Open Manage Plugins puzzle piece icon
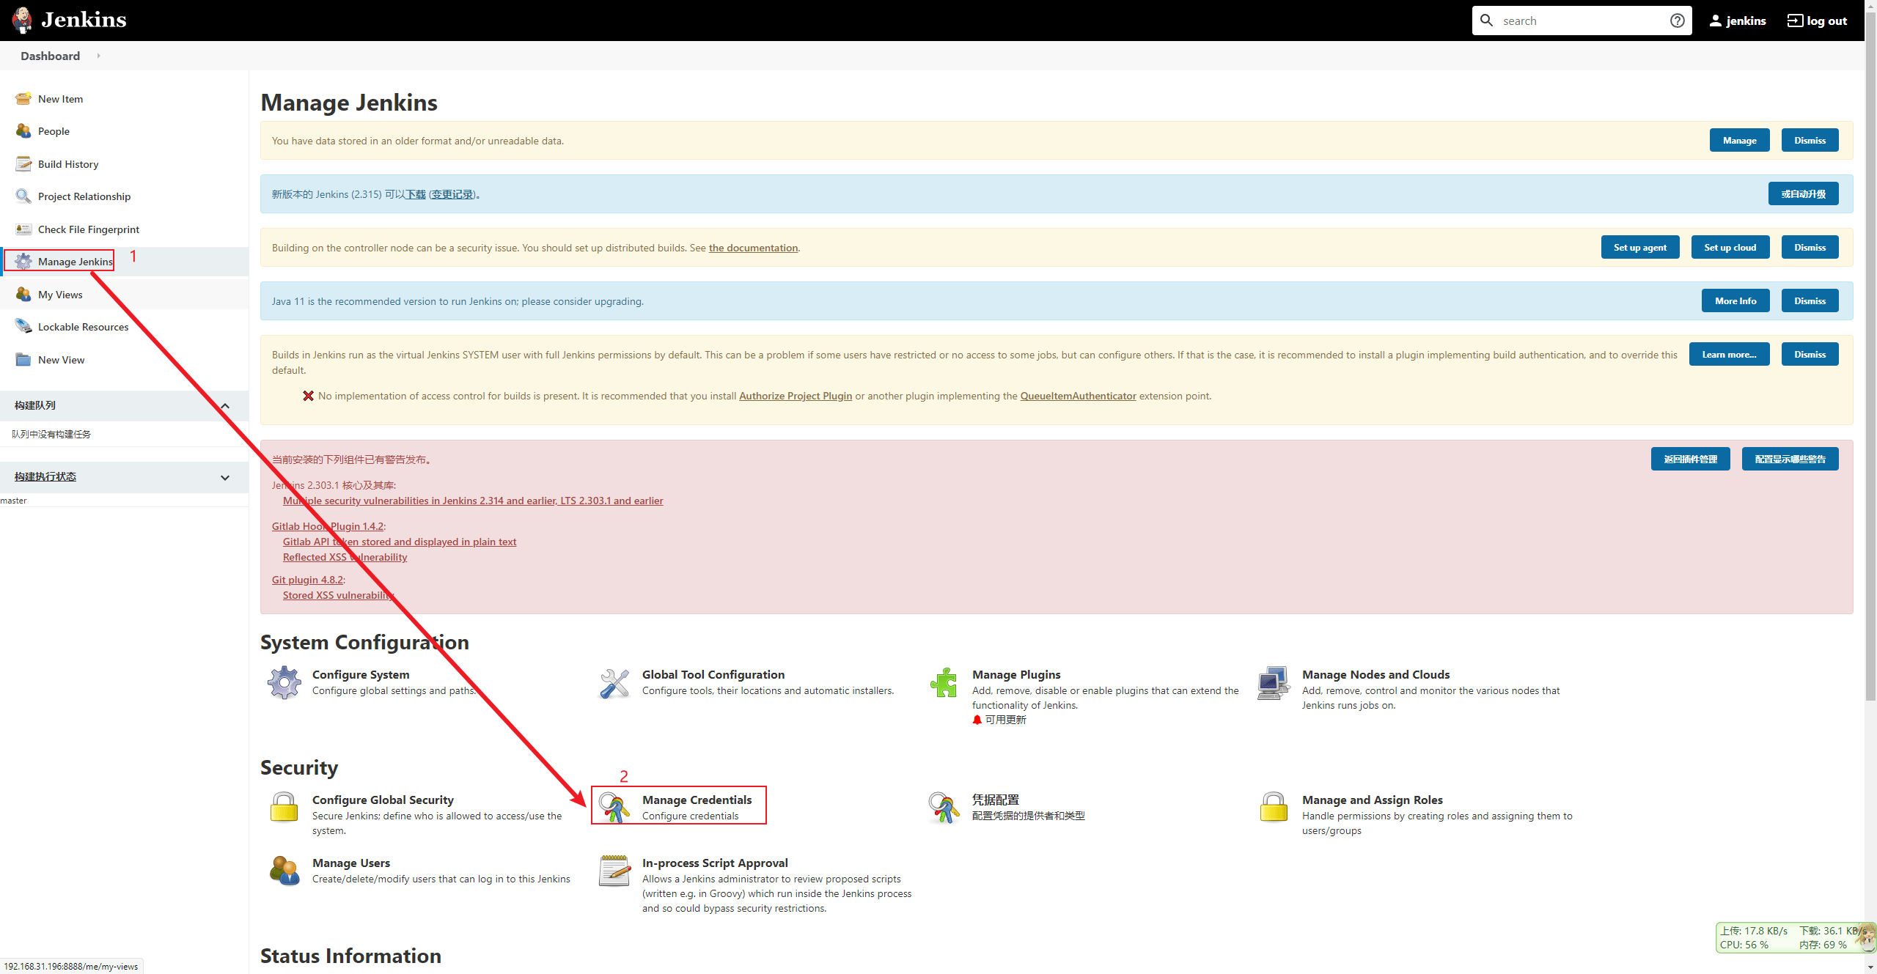The width and height of the screenshot is (1877, 974). 944,682
